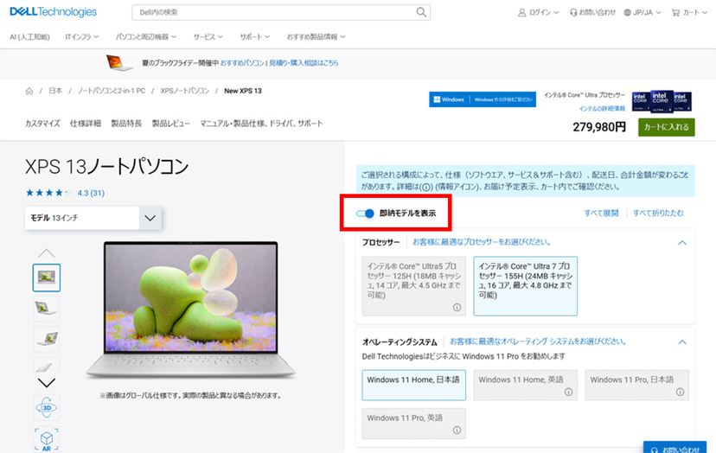The height and width of the screenshot is (453, 716).
Task: Expand the おすすめ製品情報 menu
Action: [x=316, y=36]
